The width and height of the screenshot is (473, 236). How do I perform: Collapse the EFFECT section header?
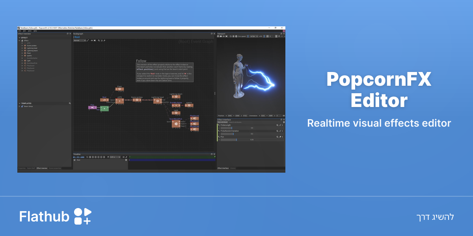(20, 38)
